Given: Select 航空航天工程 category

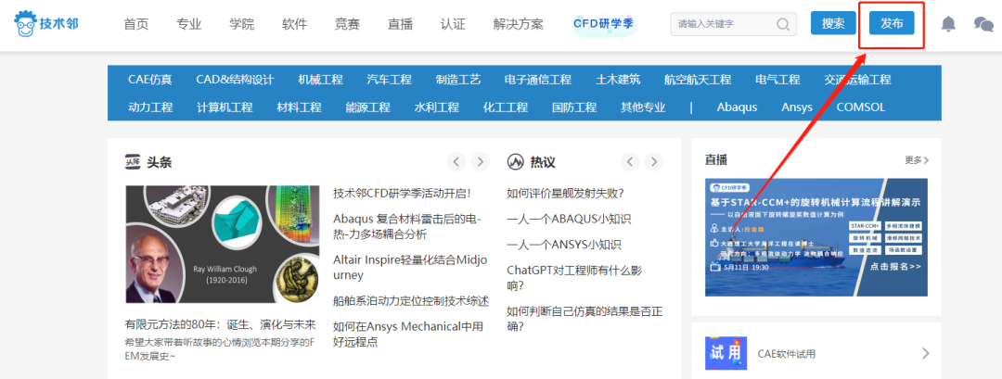Looking at the screenshot, I should 698,80.
